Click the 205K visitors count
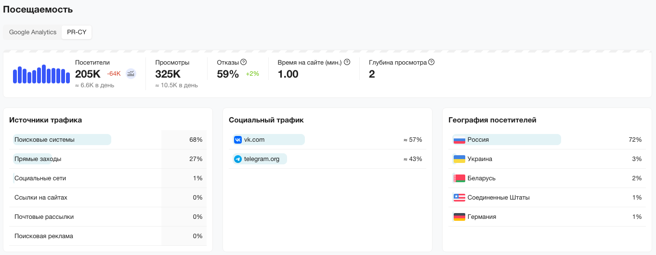The height and width of the screenshot is (255, 656). click(88, 74)
